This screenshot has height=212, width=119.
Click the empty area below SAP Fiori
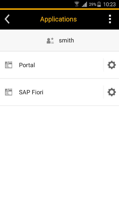(x=59, y=159)
